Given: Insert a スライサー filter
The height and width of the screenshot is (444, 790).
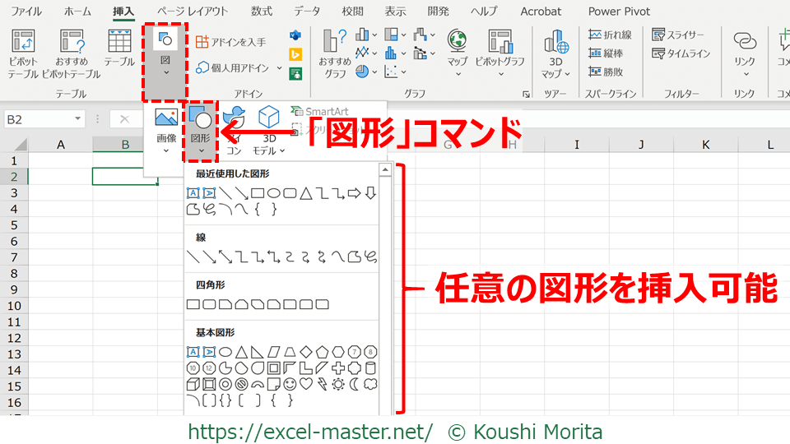Looking at the screenshot, I should 679,35.
